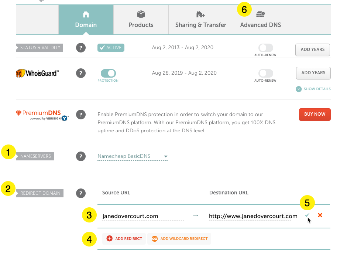This screenshot has height=255, width=347.
Task: Click the help icon beside WhoisGuard
Action: [81, 73]
